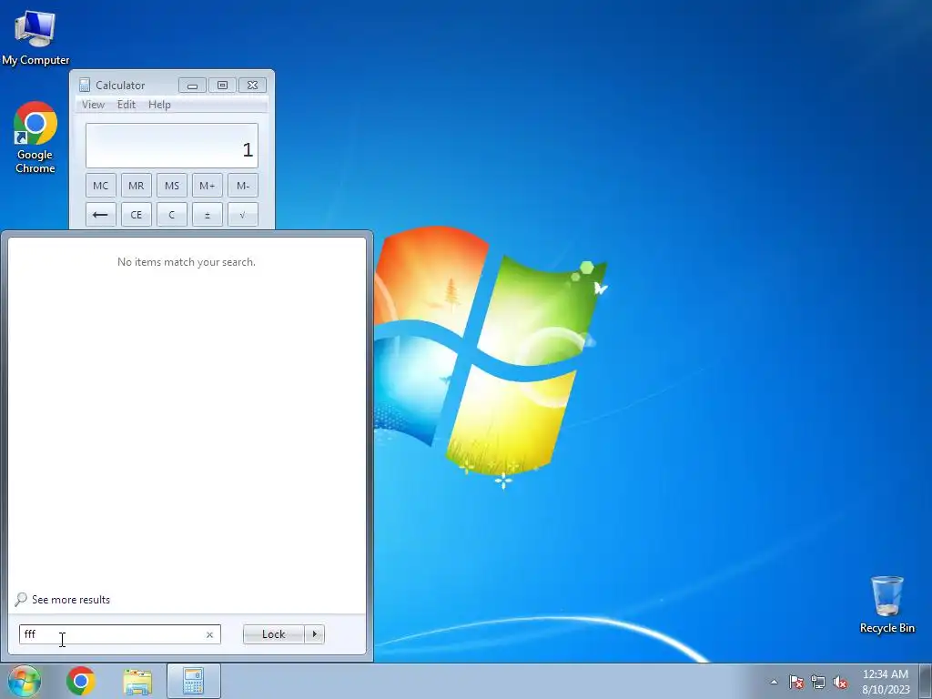Click the No items match your search text
The height and width of the screenshot is (699, 932).
[186, 262]
